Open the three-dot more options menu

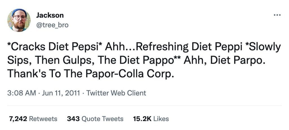pos(277,14)
